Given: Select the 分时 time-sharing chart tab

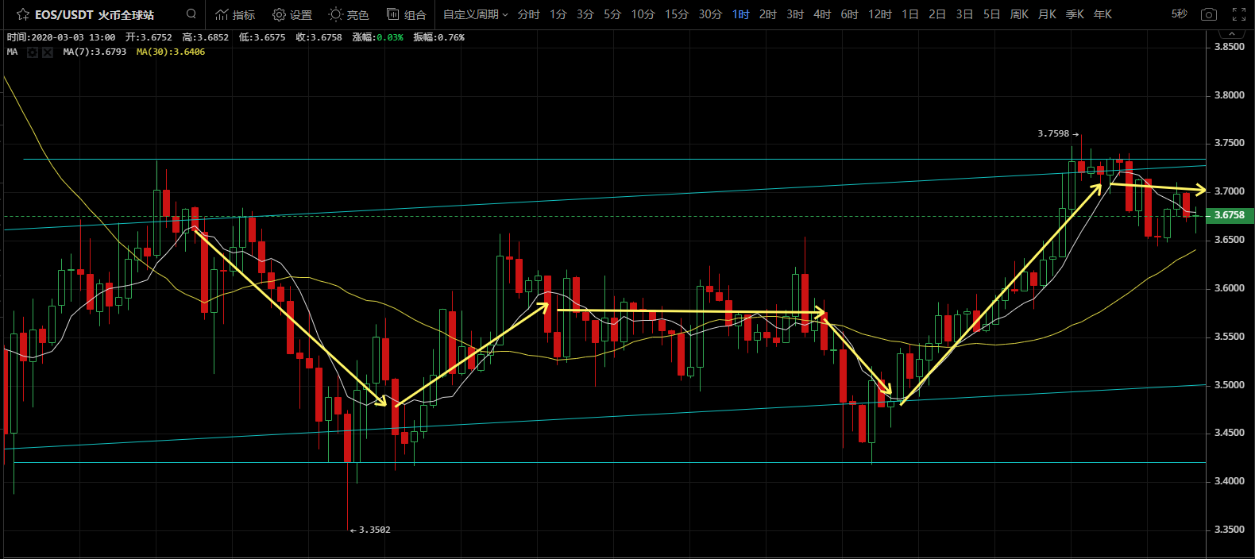Looking at the screenshot, I should [528, 14].
